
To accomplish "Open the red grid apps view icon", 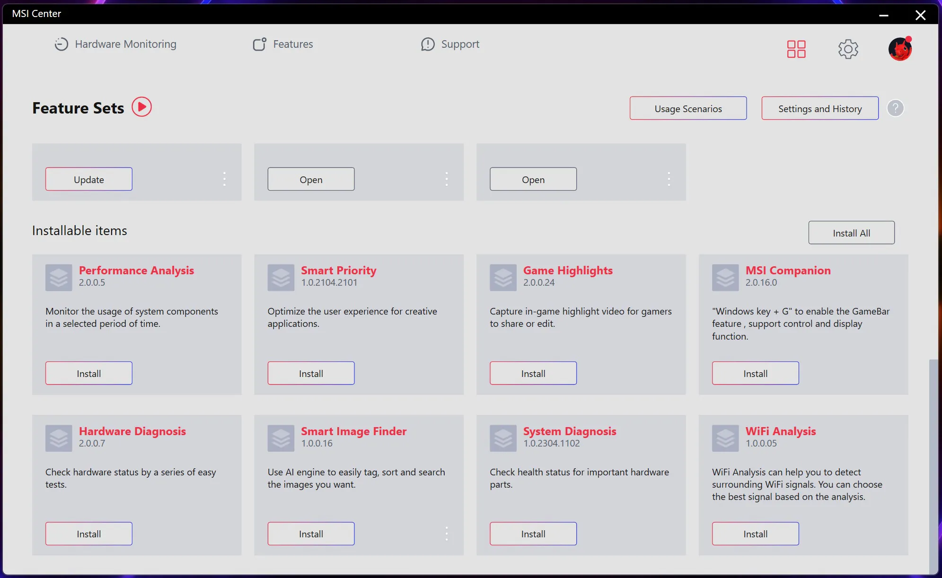I will click(x=796, y=49).
